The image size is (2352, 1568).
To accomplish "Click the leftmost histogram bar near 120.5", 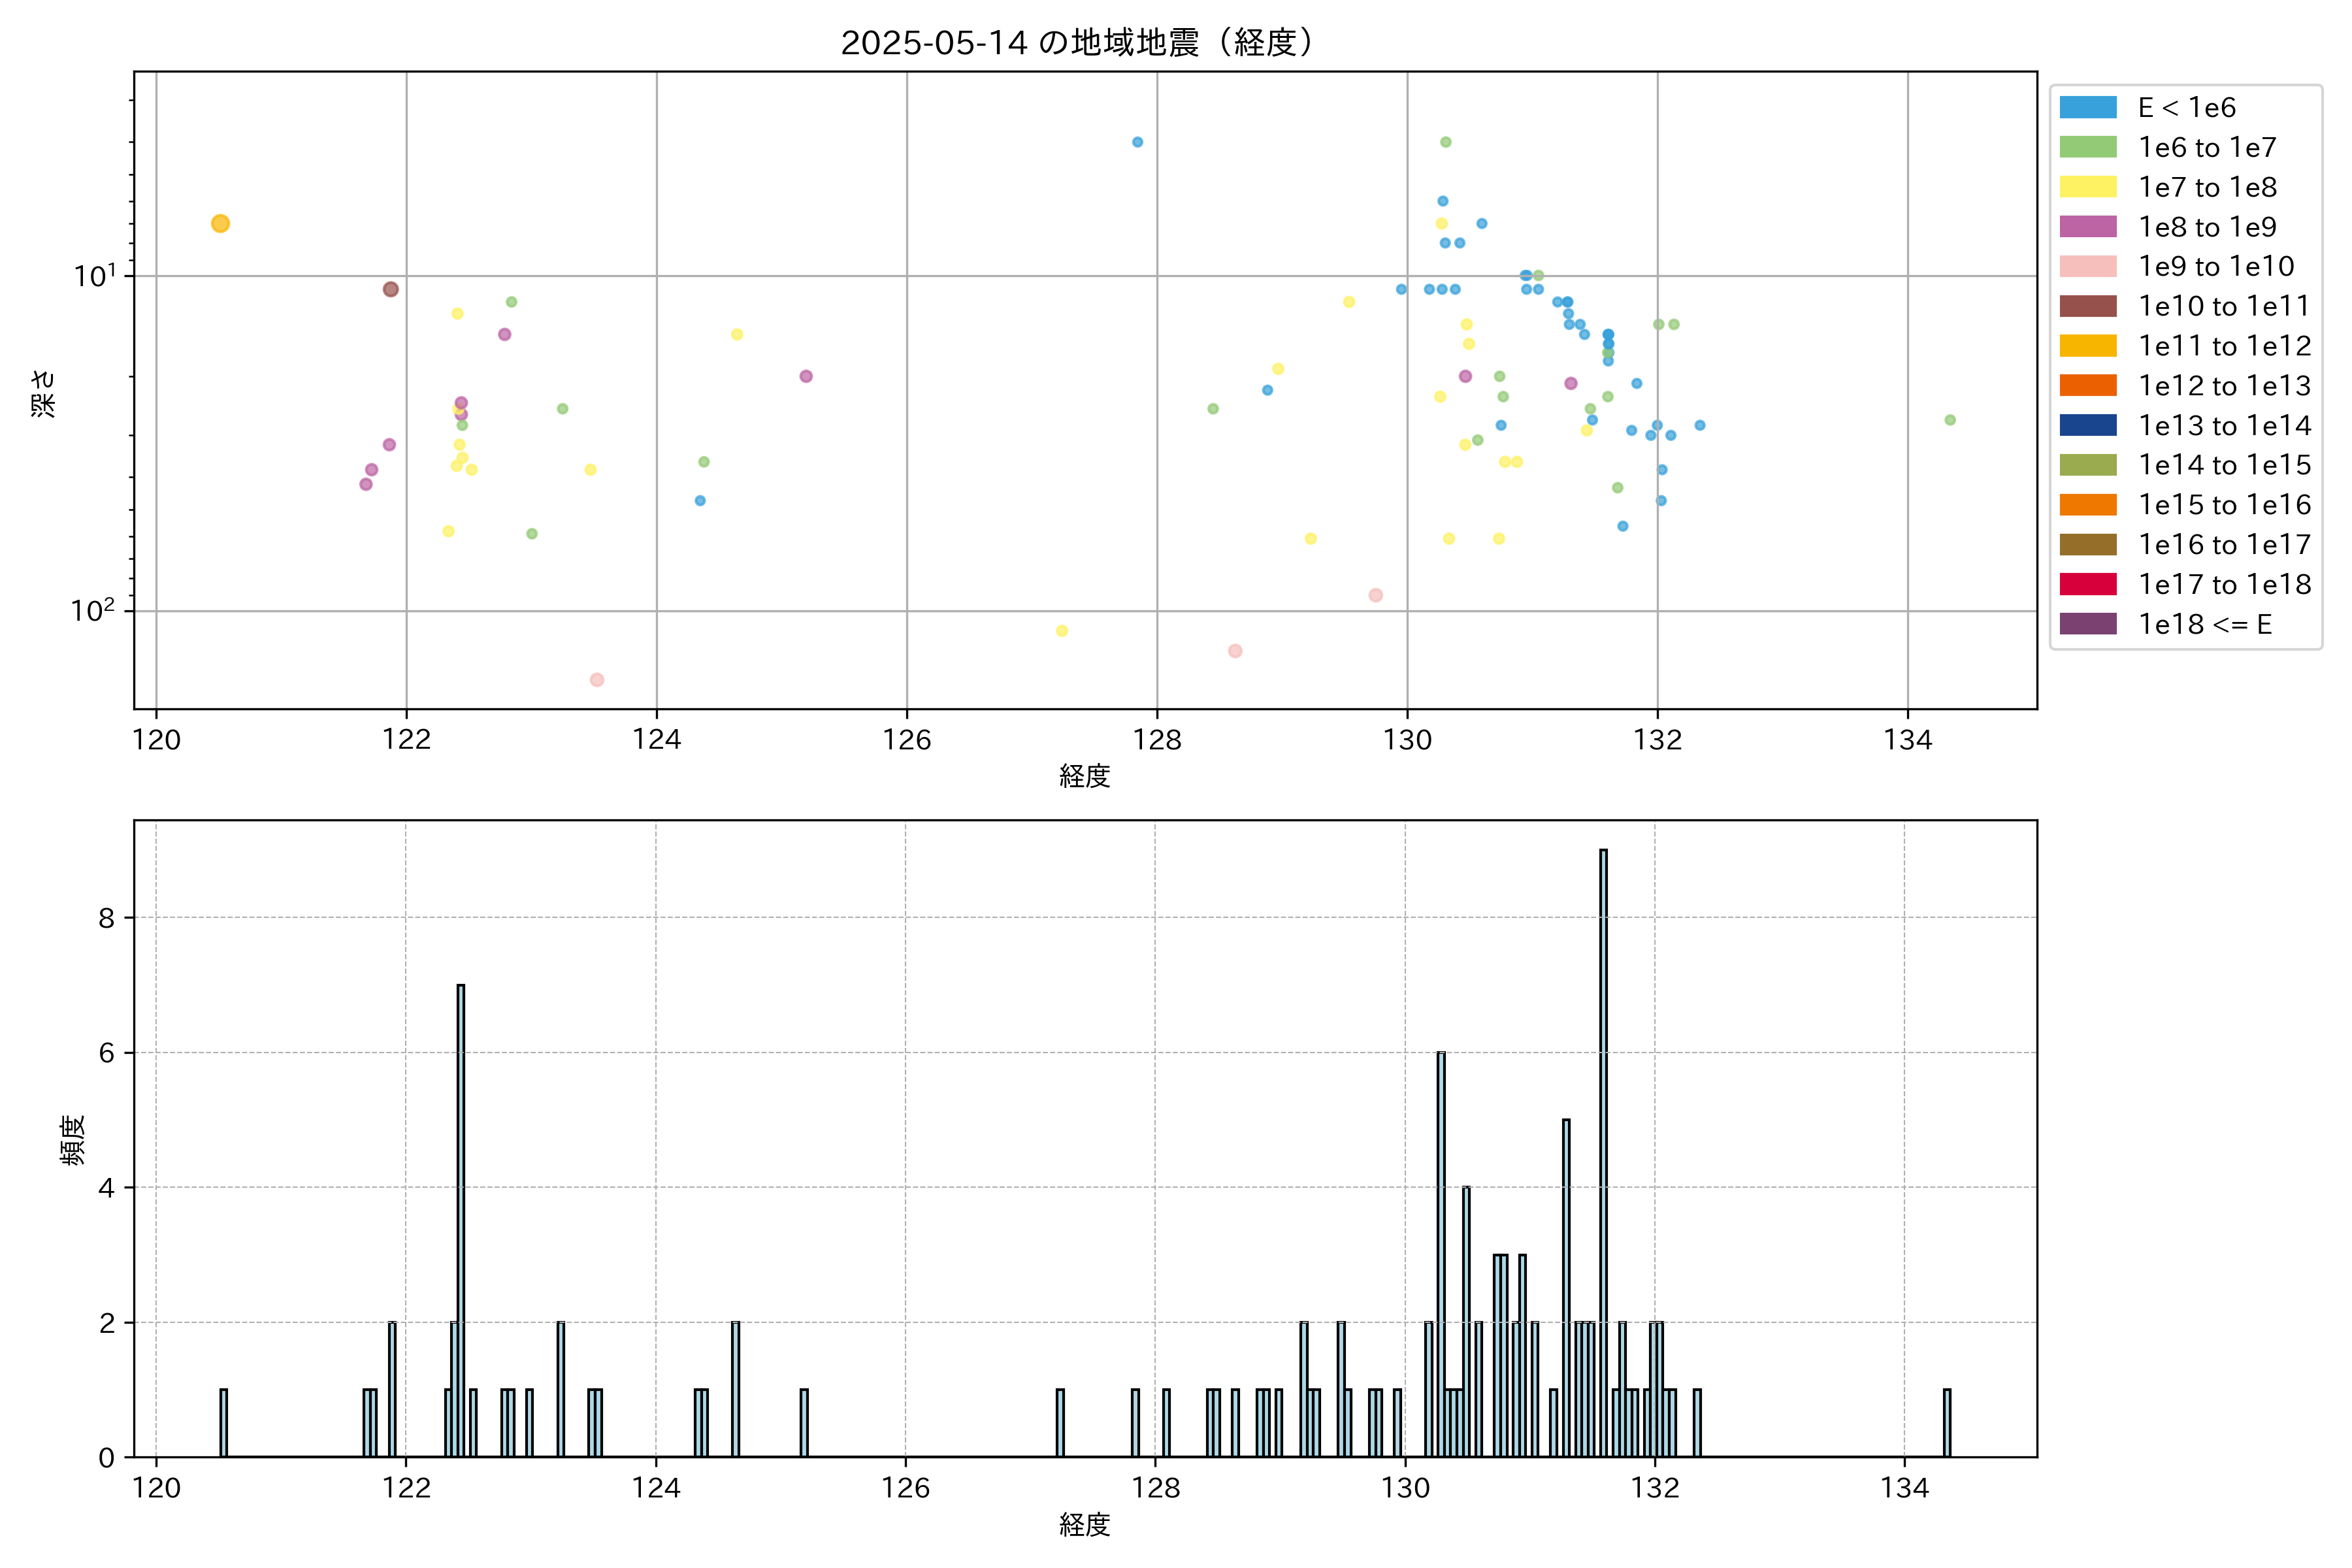I will pos(223,1422).
